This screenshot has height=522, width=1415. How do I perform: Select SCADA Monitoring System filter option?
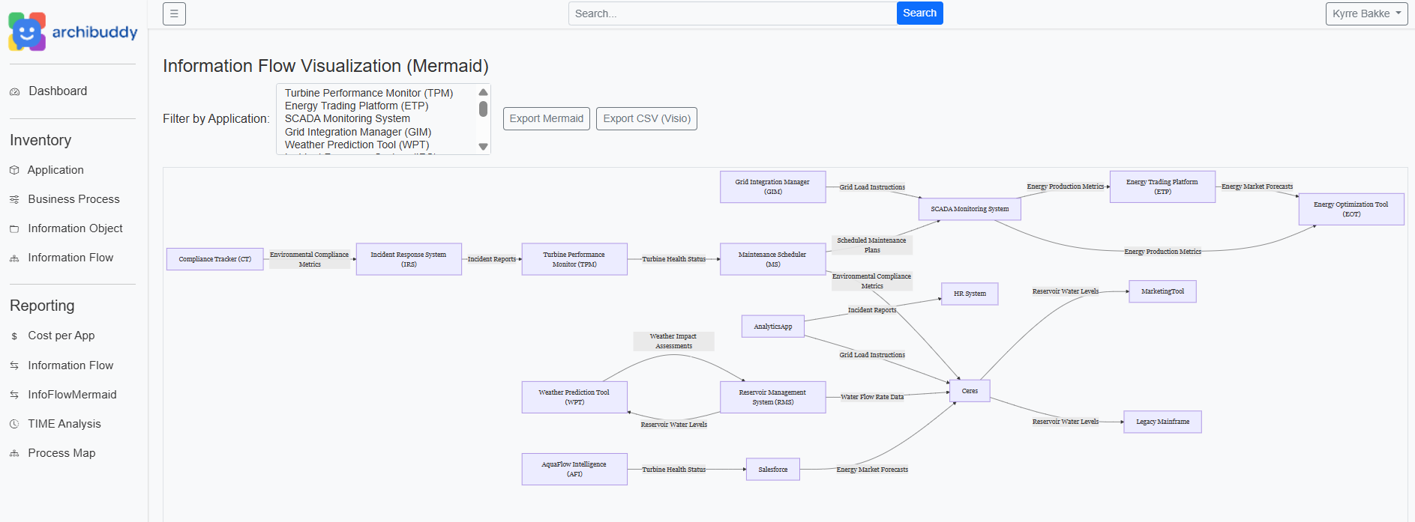[347, 118]
